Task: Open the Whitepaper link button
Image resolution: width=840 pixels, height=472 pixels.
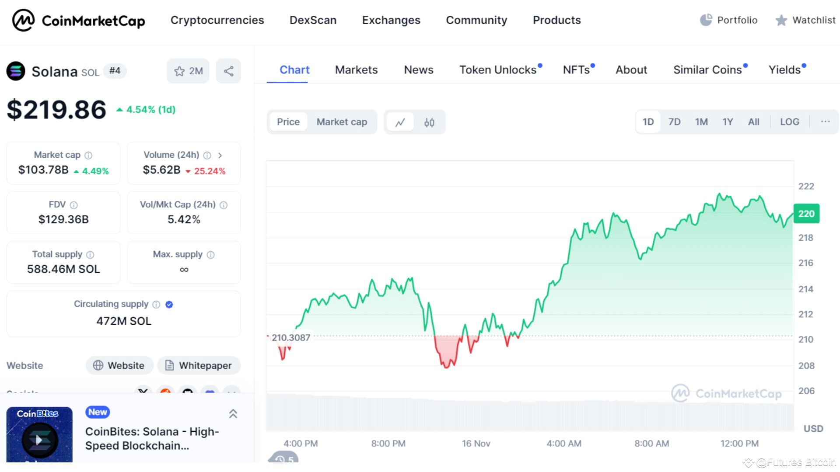Action: pyautogui.click(x=199, y=365)
